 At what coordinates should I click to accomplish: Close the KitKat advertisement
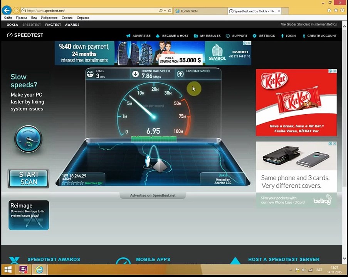point(335,71)
